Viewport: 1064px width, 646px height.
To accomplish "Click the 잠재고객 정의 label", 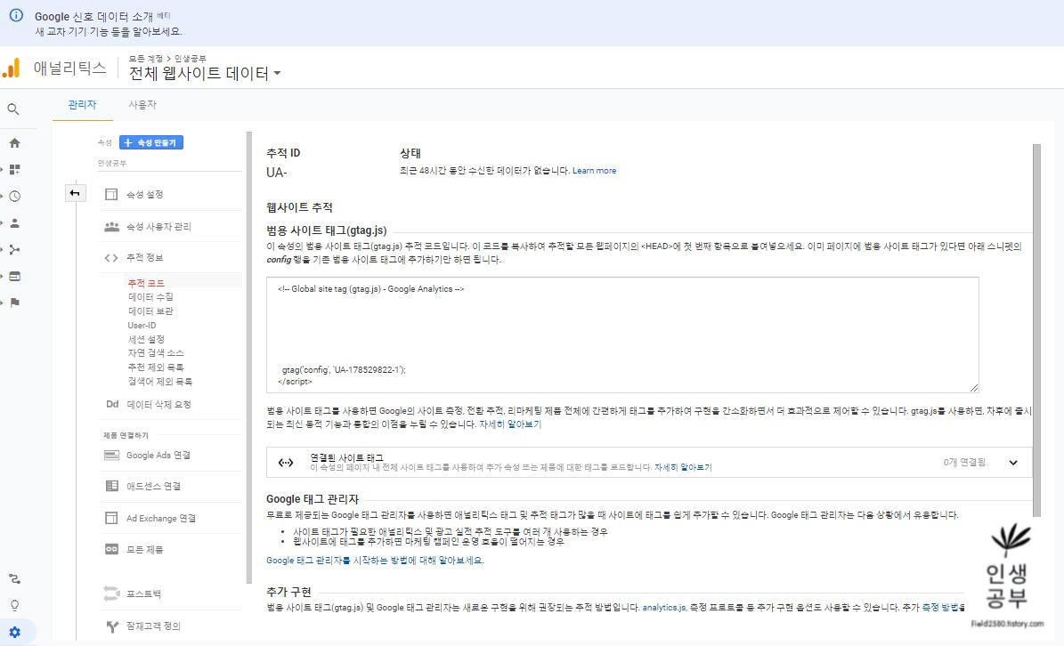I will coord(153,626).
